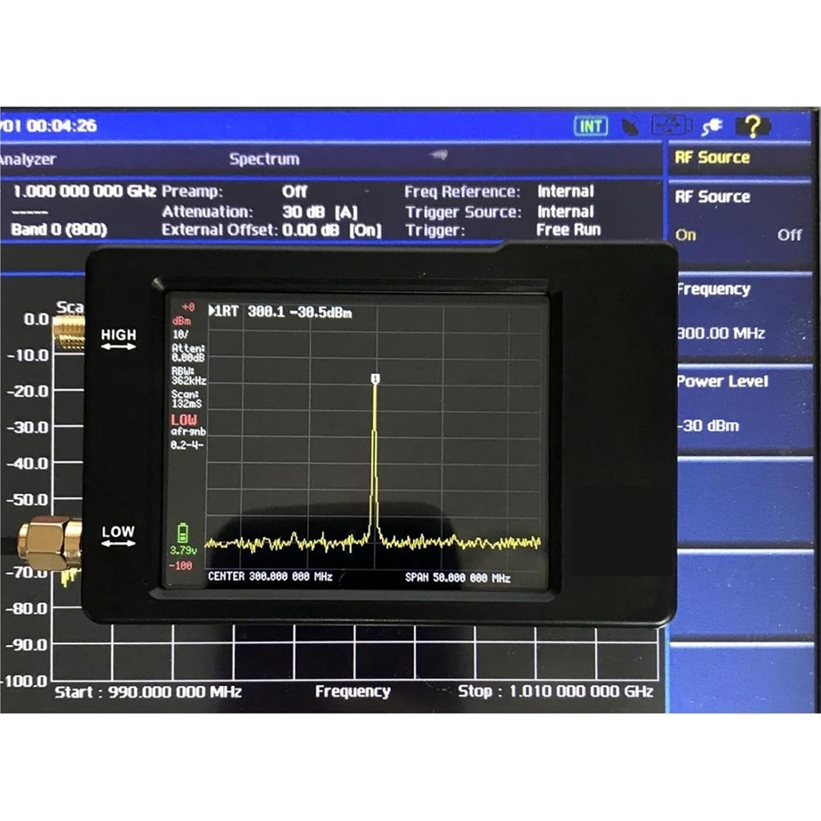Open the RF Source menu title
821x821 pixels.
712,158
